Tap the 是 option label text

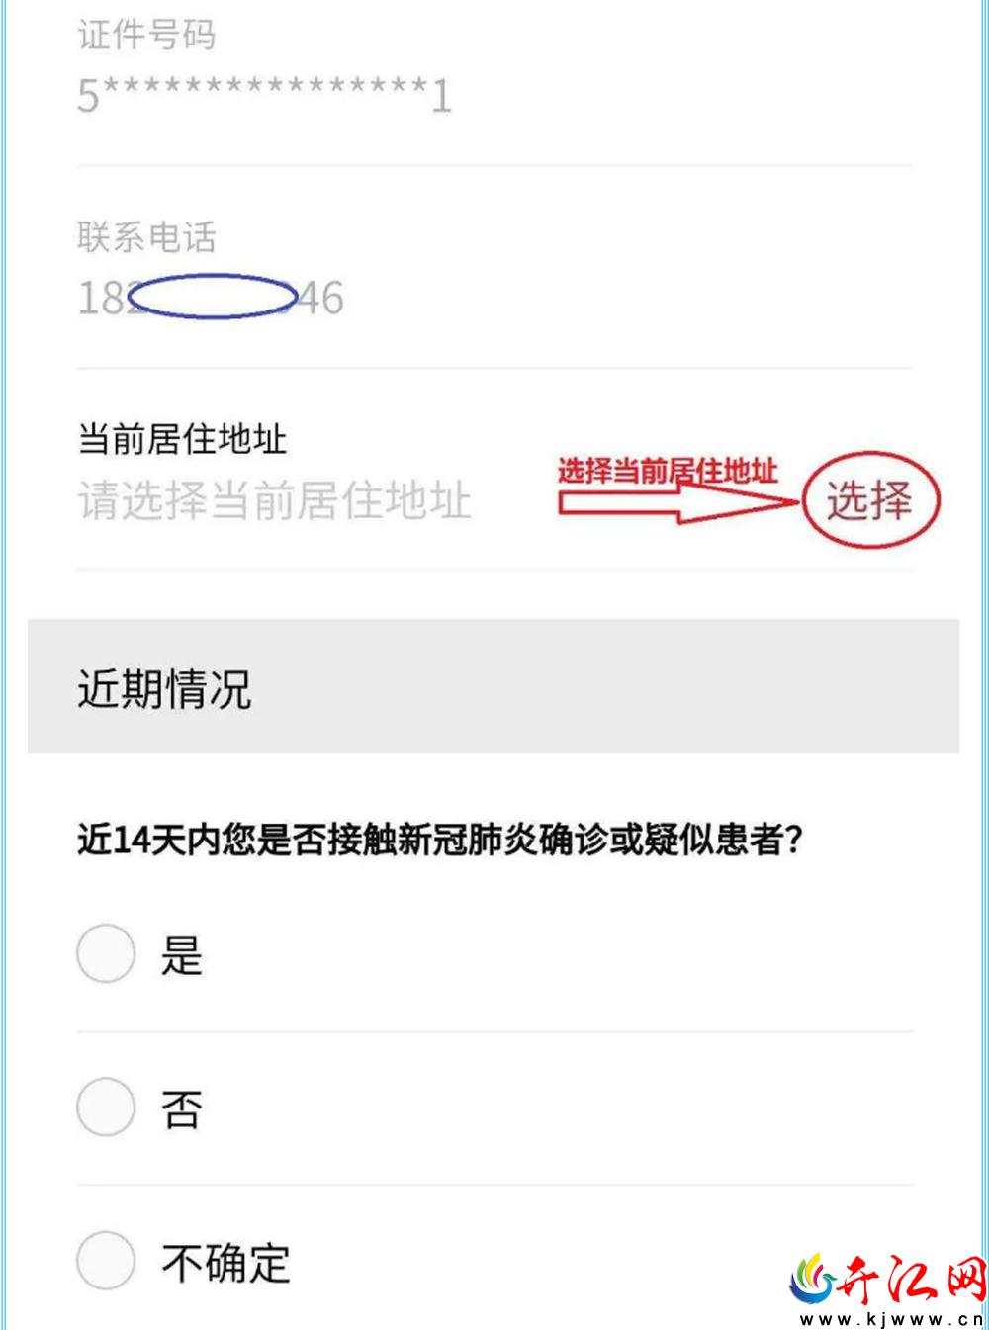[x=182, y=955]
